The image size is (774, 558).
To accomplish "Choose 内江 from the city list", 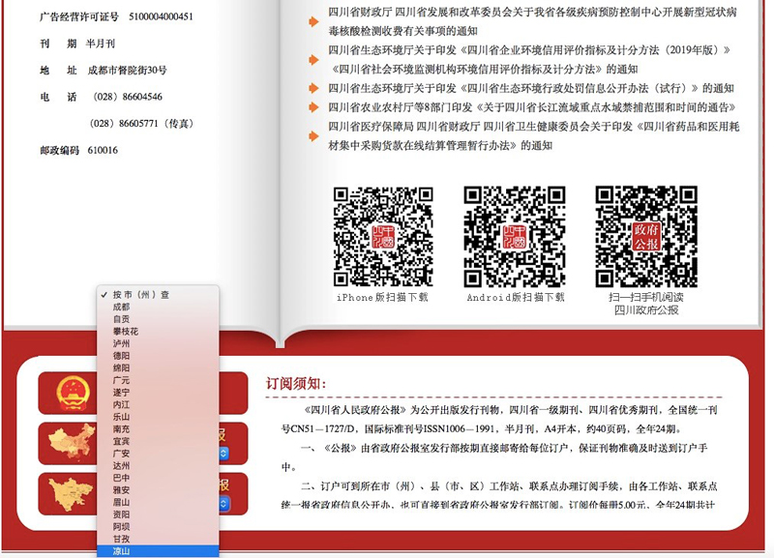I will click(x=158, y=404).
